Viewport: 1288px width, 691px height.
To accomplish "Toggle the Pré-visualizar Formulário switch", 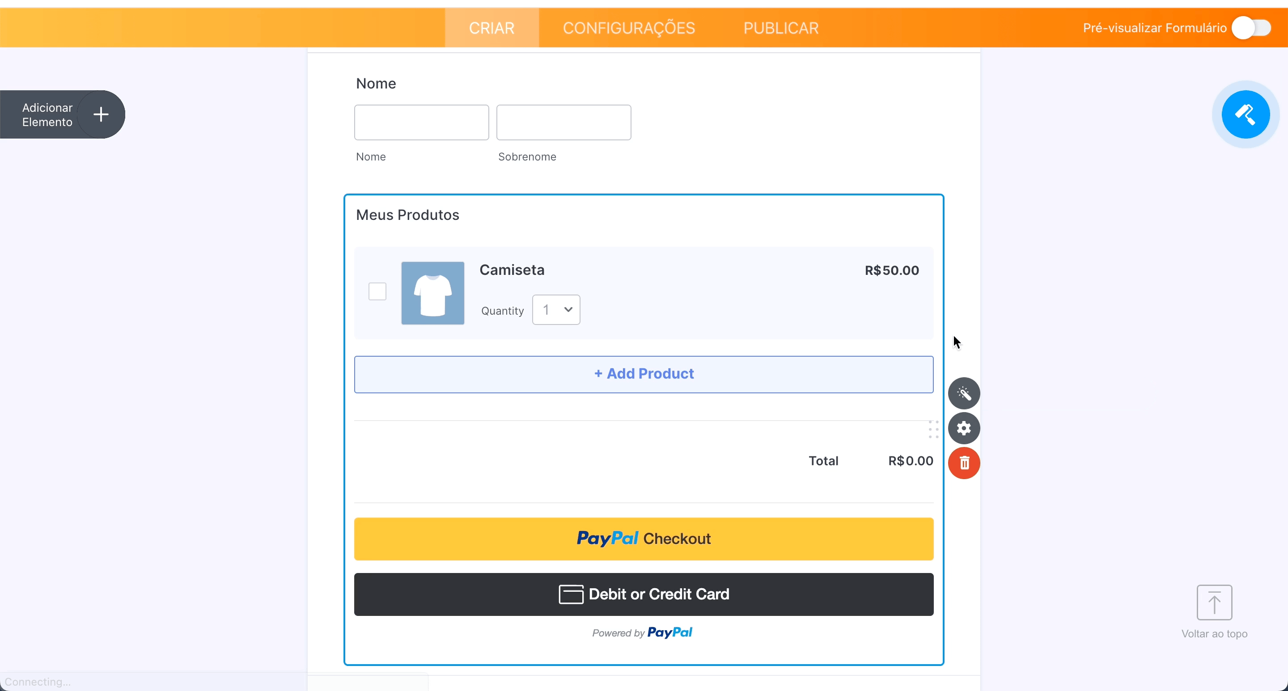I will pos(1251,28).
